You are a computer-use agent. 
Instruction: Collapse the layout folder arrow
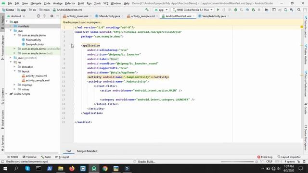pos(14,71)
